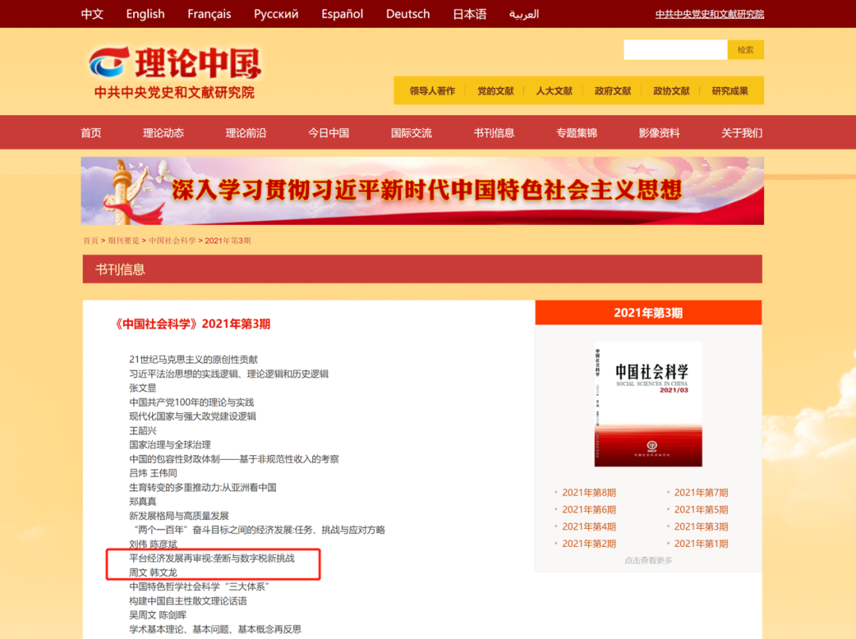
Task: Open 专题集锦 navigation item
Action: click(x=576, y=132)
